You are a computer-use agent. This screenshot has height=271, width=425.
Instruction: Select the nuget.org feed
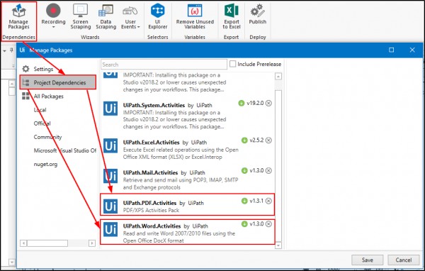click(x=45, y=164)
